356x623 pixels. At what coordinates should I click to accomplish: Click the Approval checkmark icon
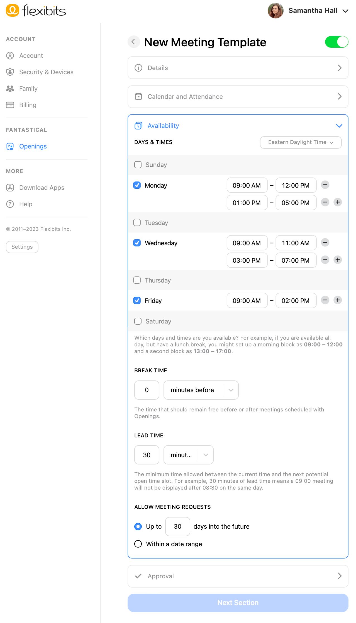tap(138, 576)
